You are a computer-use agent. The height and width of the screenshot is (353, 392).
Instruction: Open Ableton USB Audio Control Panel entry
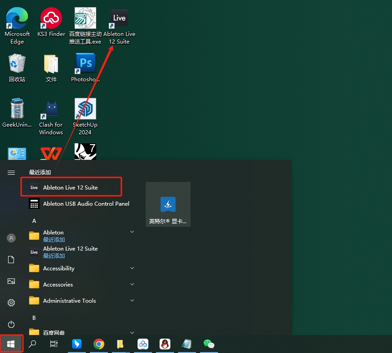(86, 203)
